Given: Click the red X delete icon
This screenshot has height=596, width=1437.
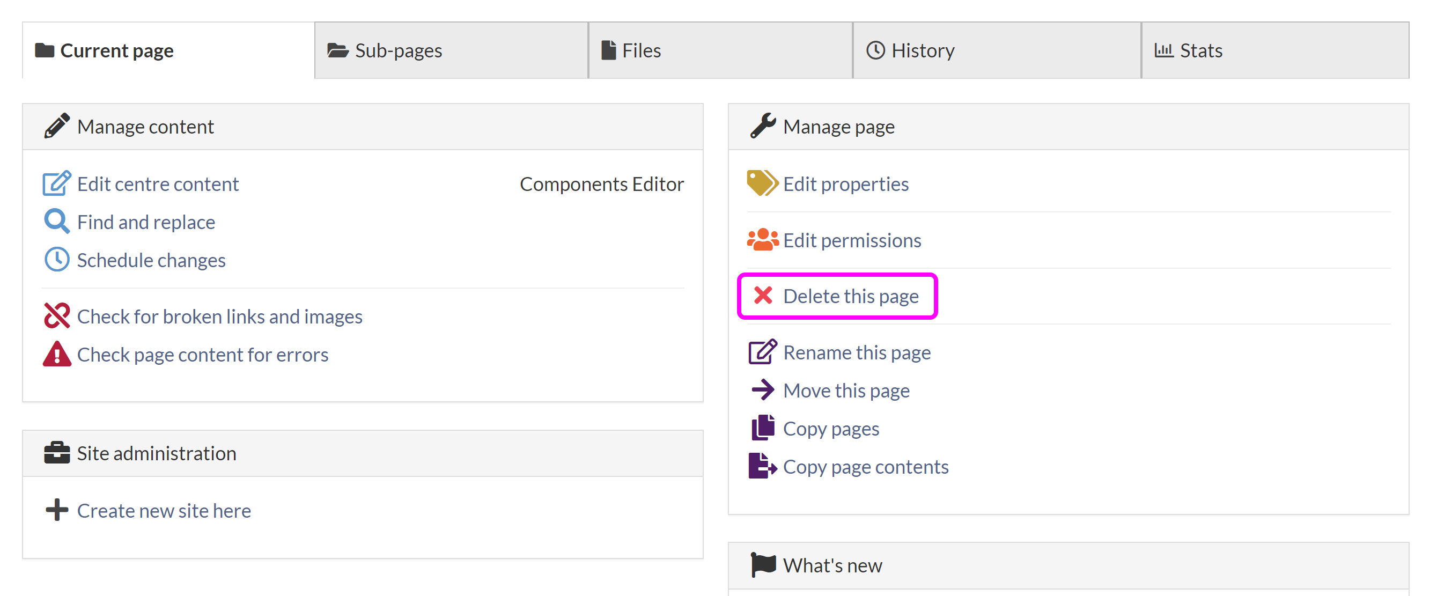Looking at the screenshot, I should pos(763,295).
